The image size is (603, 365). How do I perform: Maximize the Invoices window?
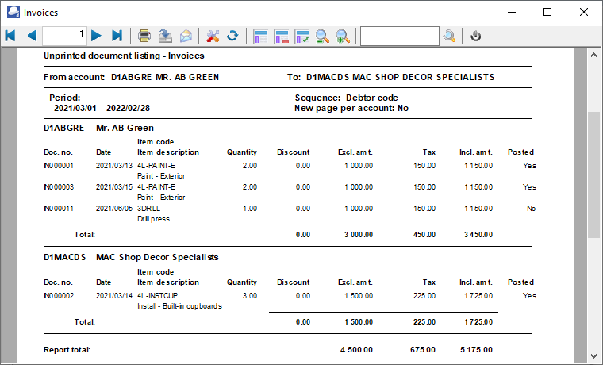coord(547,13)
